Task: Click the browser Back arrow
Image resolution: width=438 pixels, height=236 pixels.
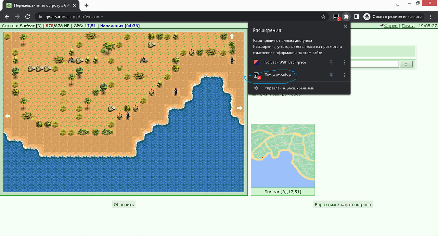Action: click(x=7, y=16)
